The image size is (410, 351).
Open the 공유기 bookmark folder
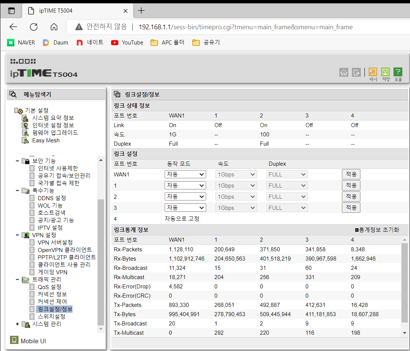click(206, 42)
